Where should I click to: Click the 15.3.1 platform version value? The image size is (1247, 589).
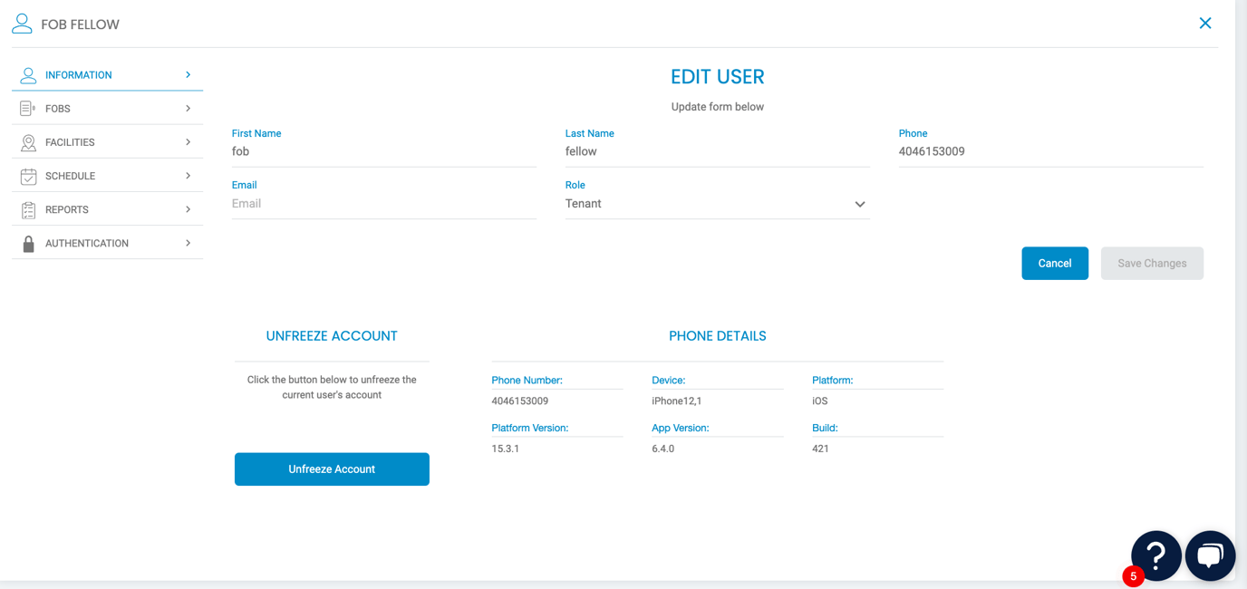point(505,449)
